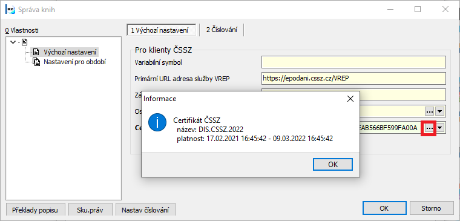Click the Překlady popisu button
Viewport: 460px width, 221px height.
35,210
